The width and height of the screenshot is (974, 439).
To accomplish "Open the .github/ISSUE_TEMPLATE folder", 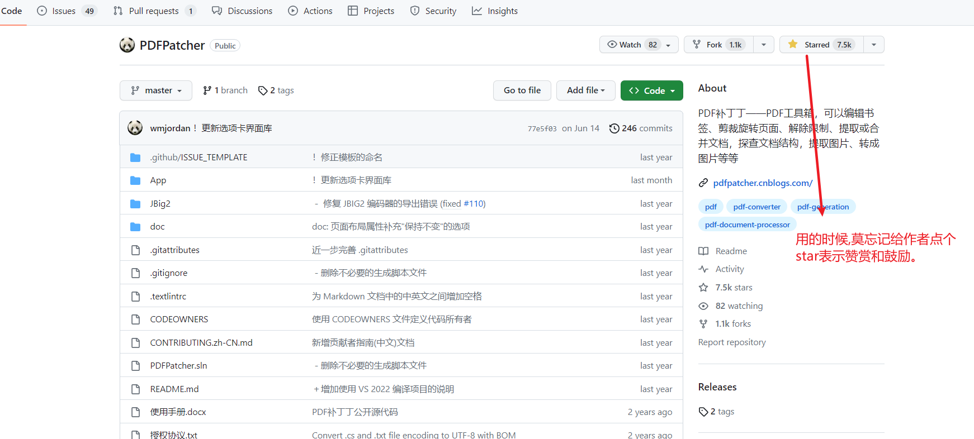I will tap(198, 158).
